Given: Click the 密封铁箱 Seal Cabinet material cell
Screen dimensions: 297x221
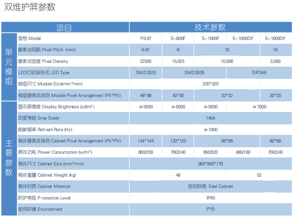Looking at the screenshot, I should (210, 187).
